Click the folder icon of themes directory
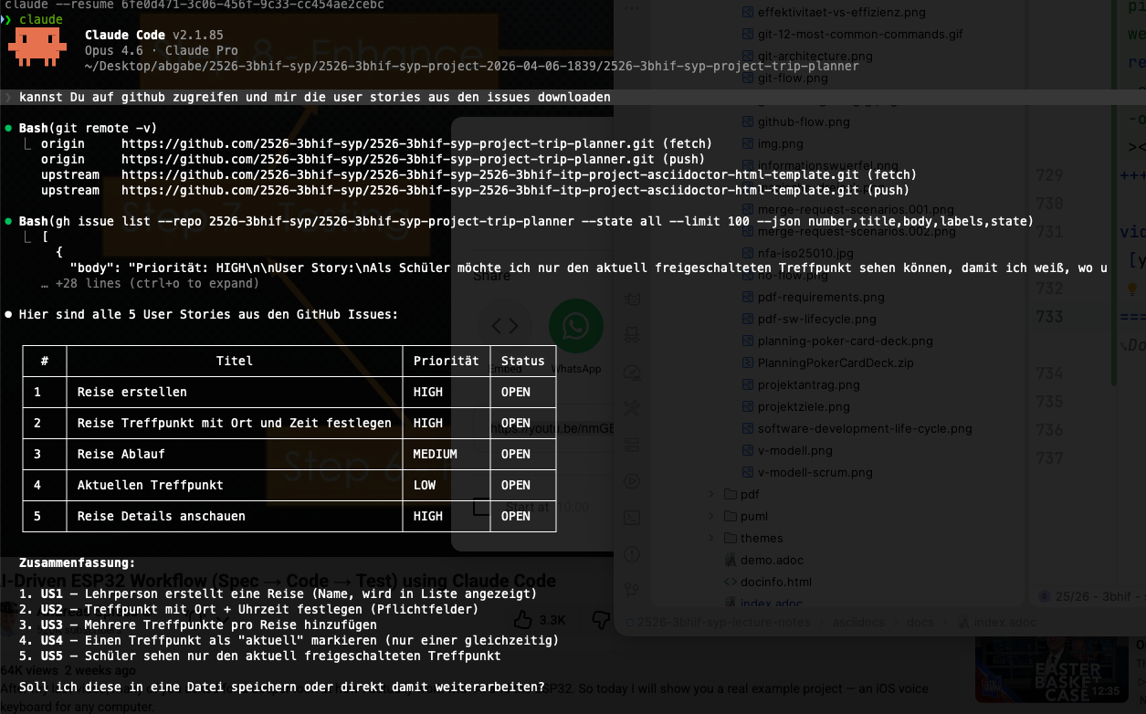 (x=730, y=538)
